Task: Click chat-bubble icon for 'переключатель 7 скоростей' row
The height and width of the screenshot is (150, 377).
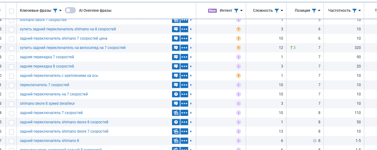Action: [x=176, y=85]
